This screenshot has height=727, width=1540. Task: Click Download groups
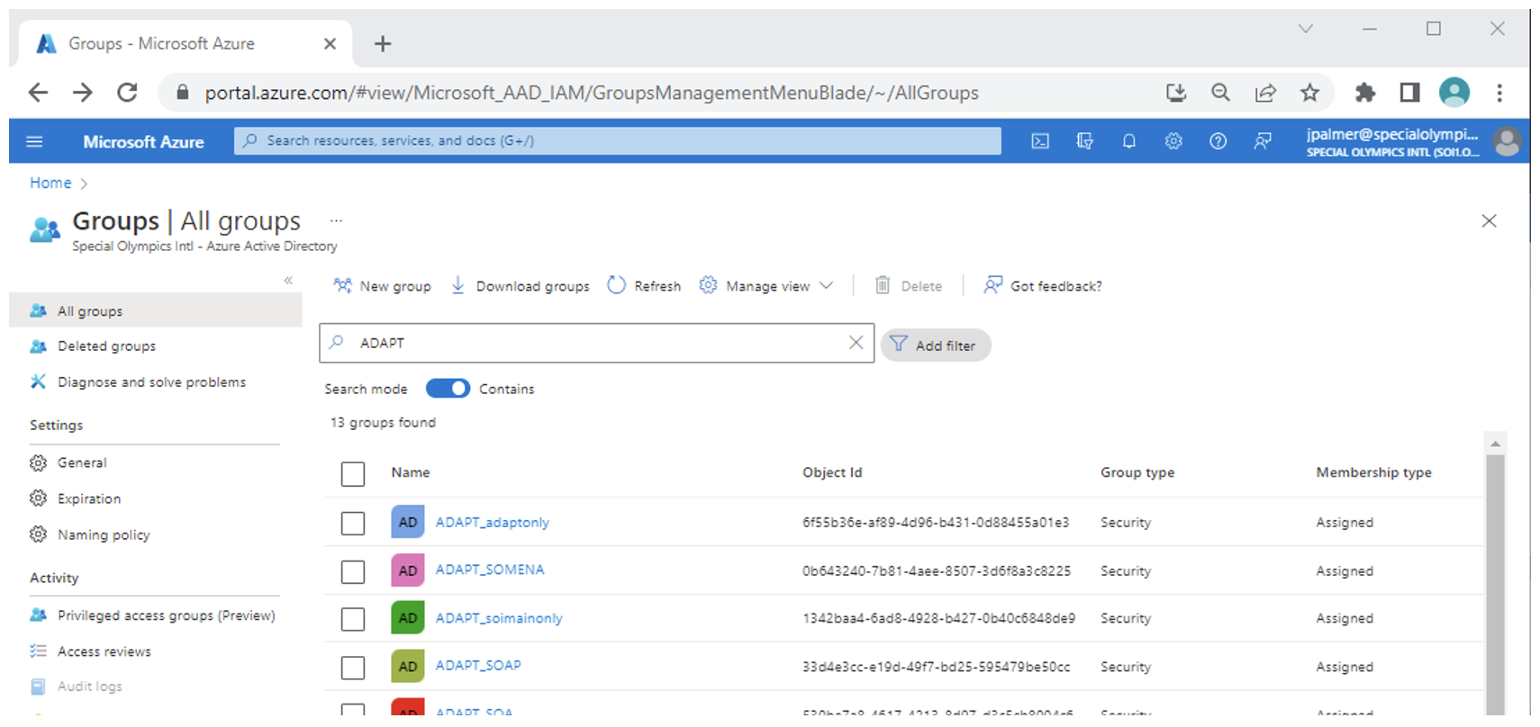pyautogui.click(x=520, y=285)
